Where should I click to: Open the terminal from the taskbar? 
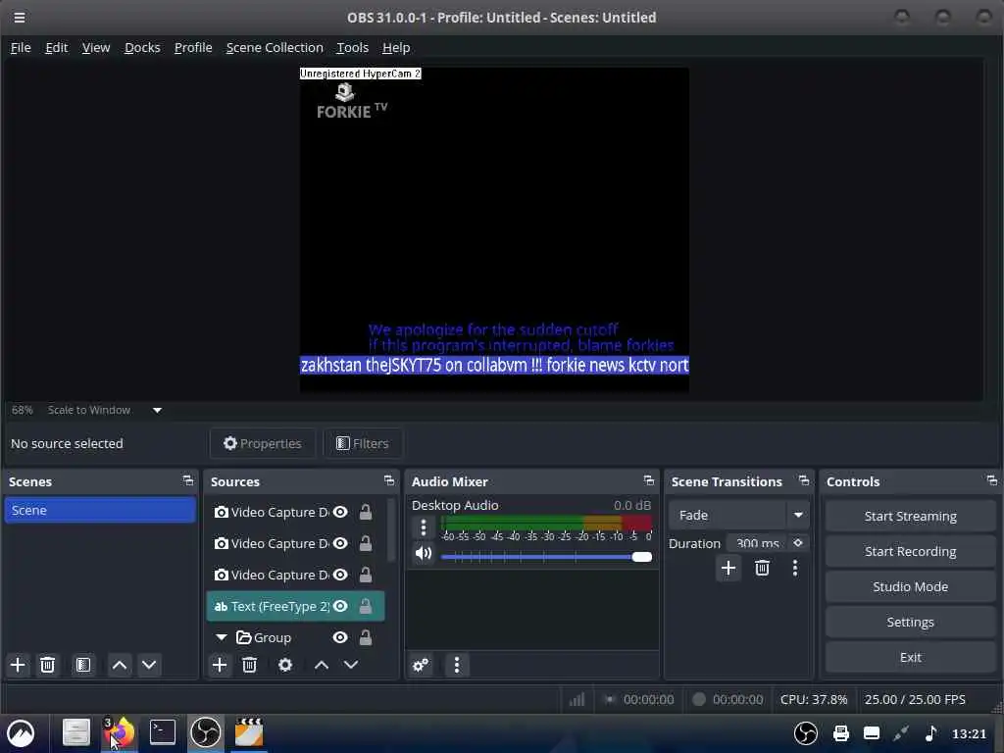pyautogui.click(x=163, y=732)
